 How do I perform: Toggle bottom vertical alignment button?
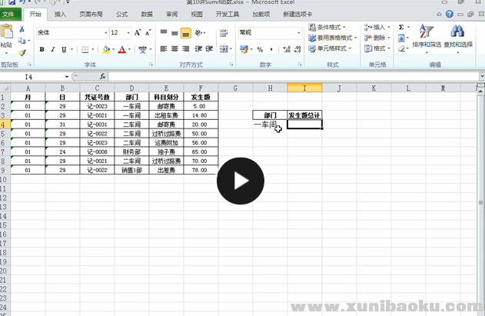click(x=186, y=33)
